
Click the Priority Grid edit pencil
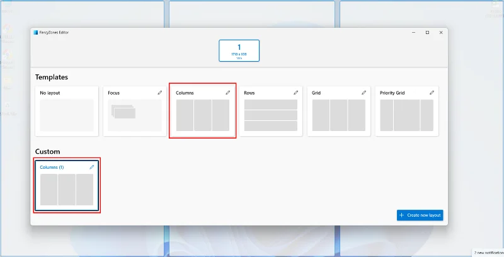pos(432,93)
